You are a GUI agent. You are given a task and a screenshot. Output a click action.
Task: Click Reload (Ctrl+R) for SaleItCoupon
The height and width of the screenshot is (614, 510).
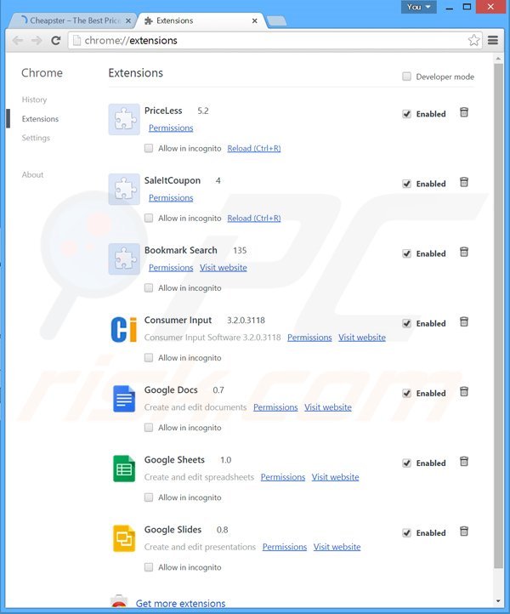coord(254,218)
